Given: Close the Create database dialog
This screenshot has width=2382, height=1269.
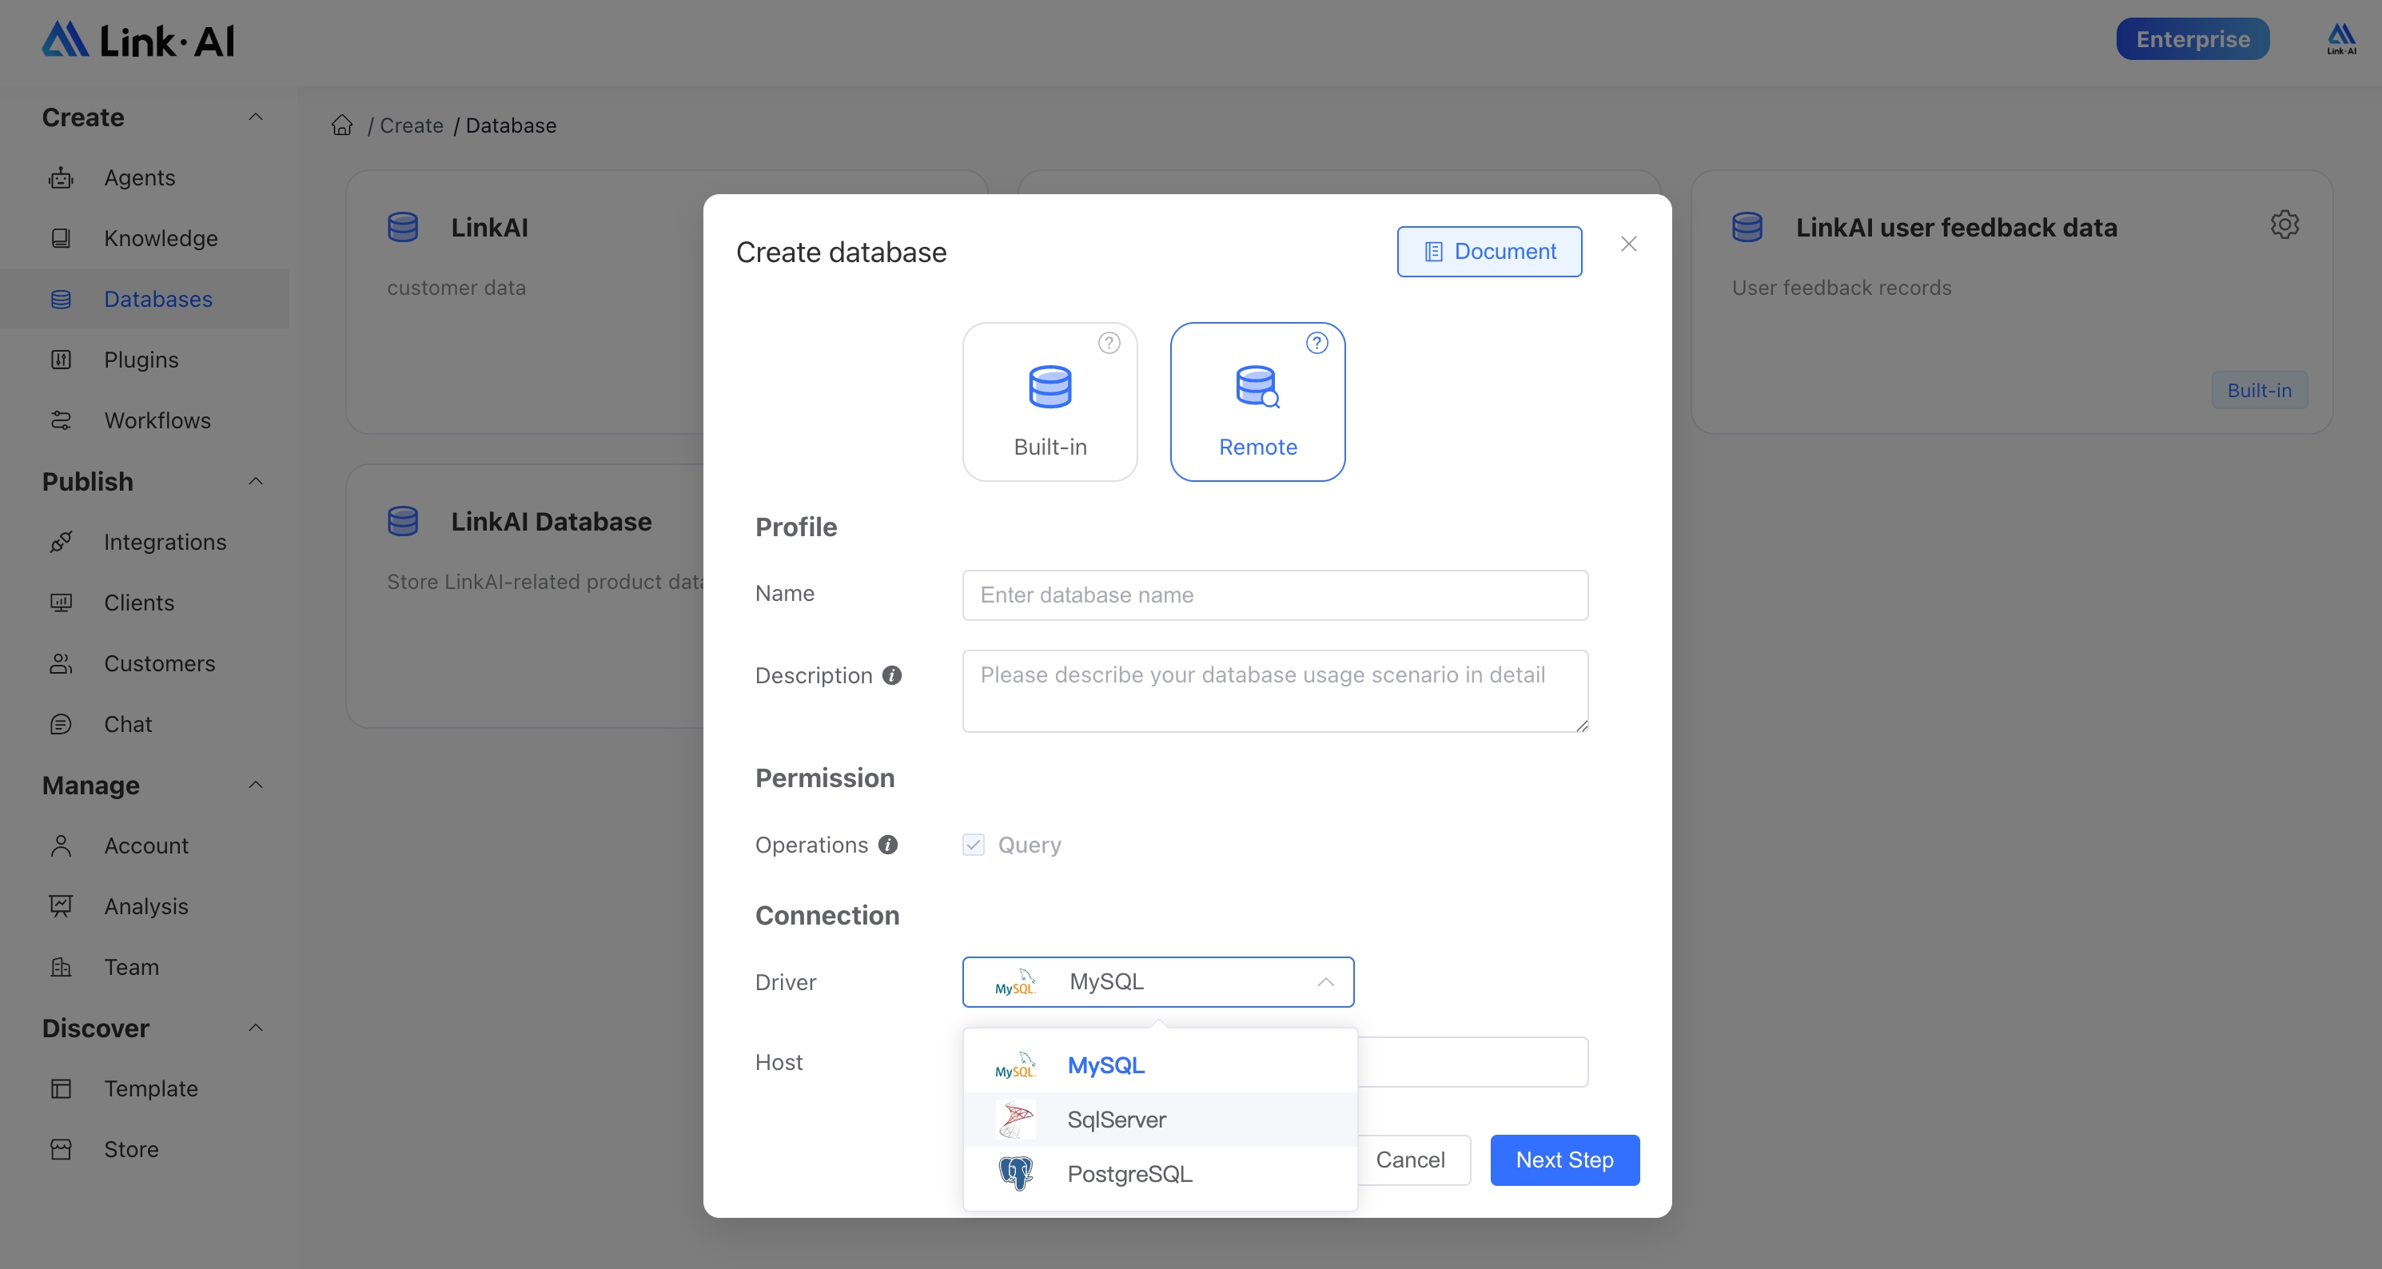Looking at the screenshot, I should [x=1628, y=244].
